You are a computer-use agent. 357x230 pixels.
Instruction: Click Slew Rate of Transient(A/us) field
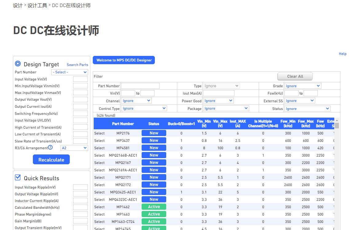(80, 141)
